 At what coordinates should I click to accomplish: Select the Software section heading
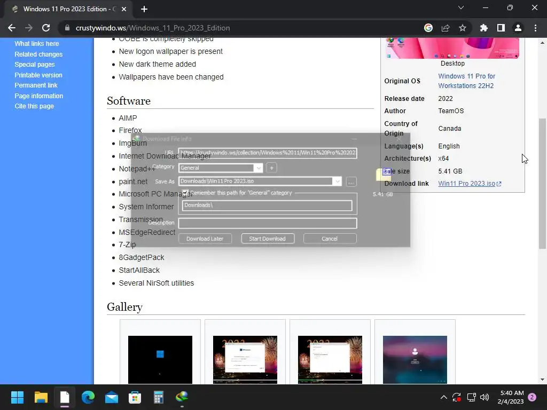tap(129, 101)
